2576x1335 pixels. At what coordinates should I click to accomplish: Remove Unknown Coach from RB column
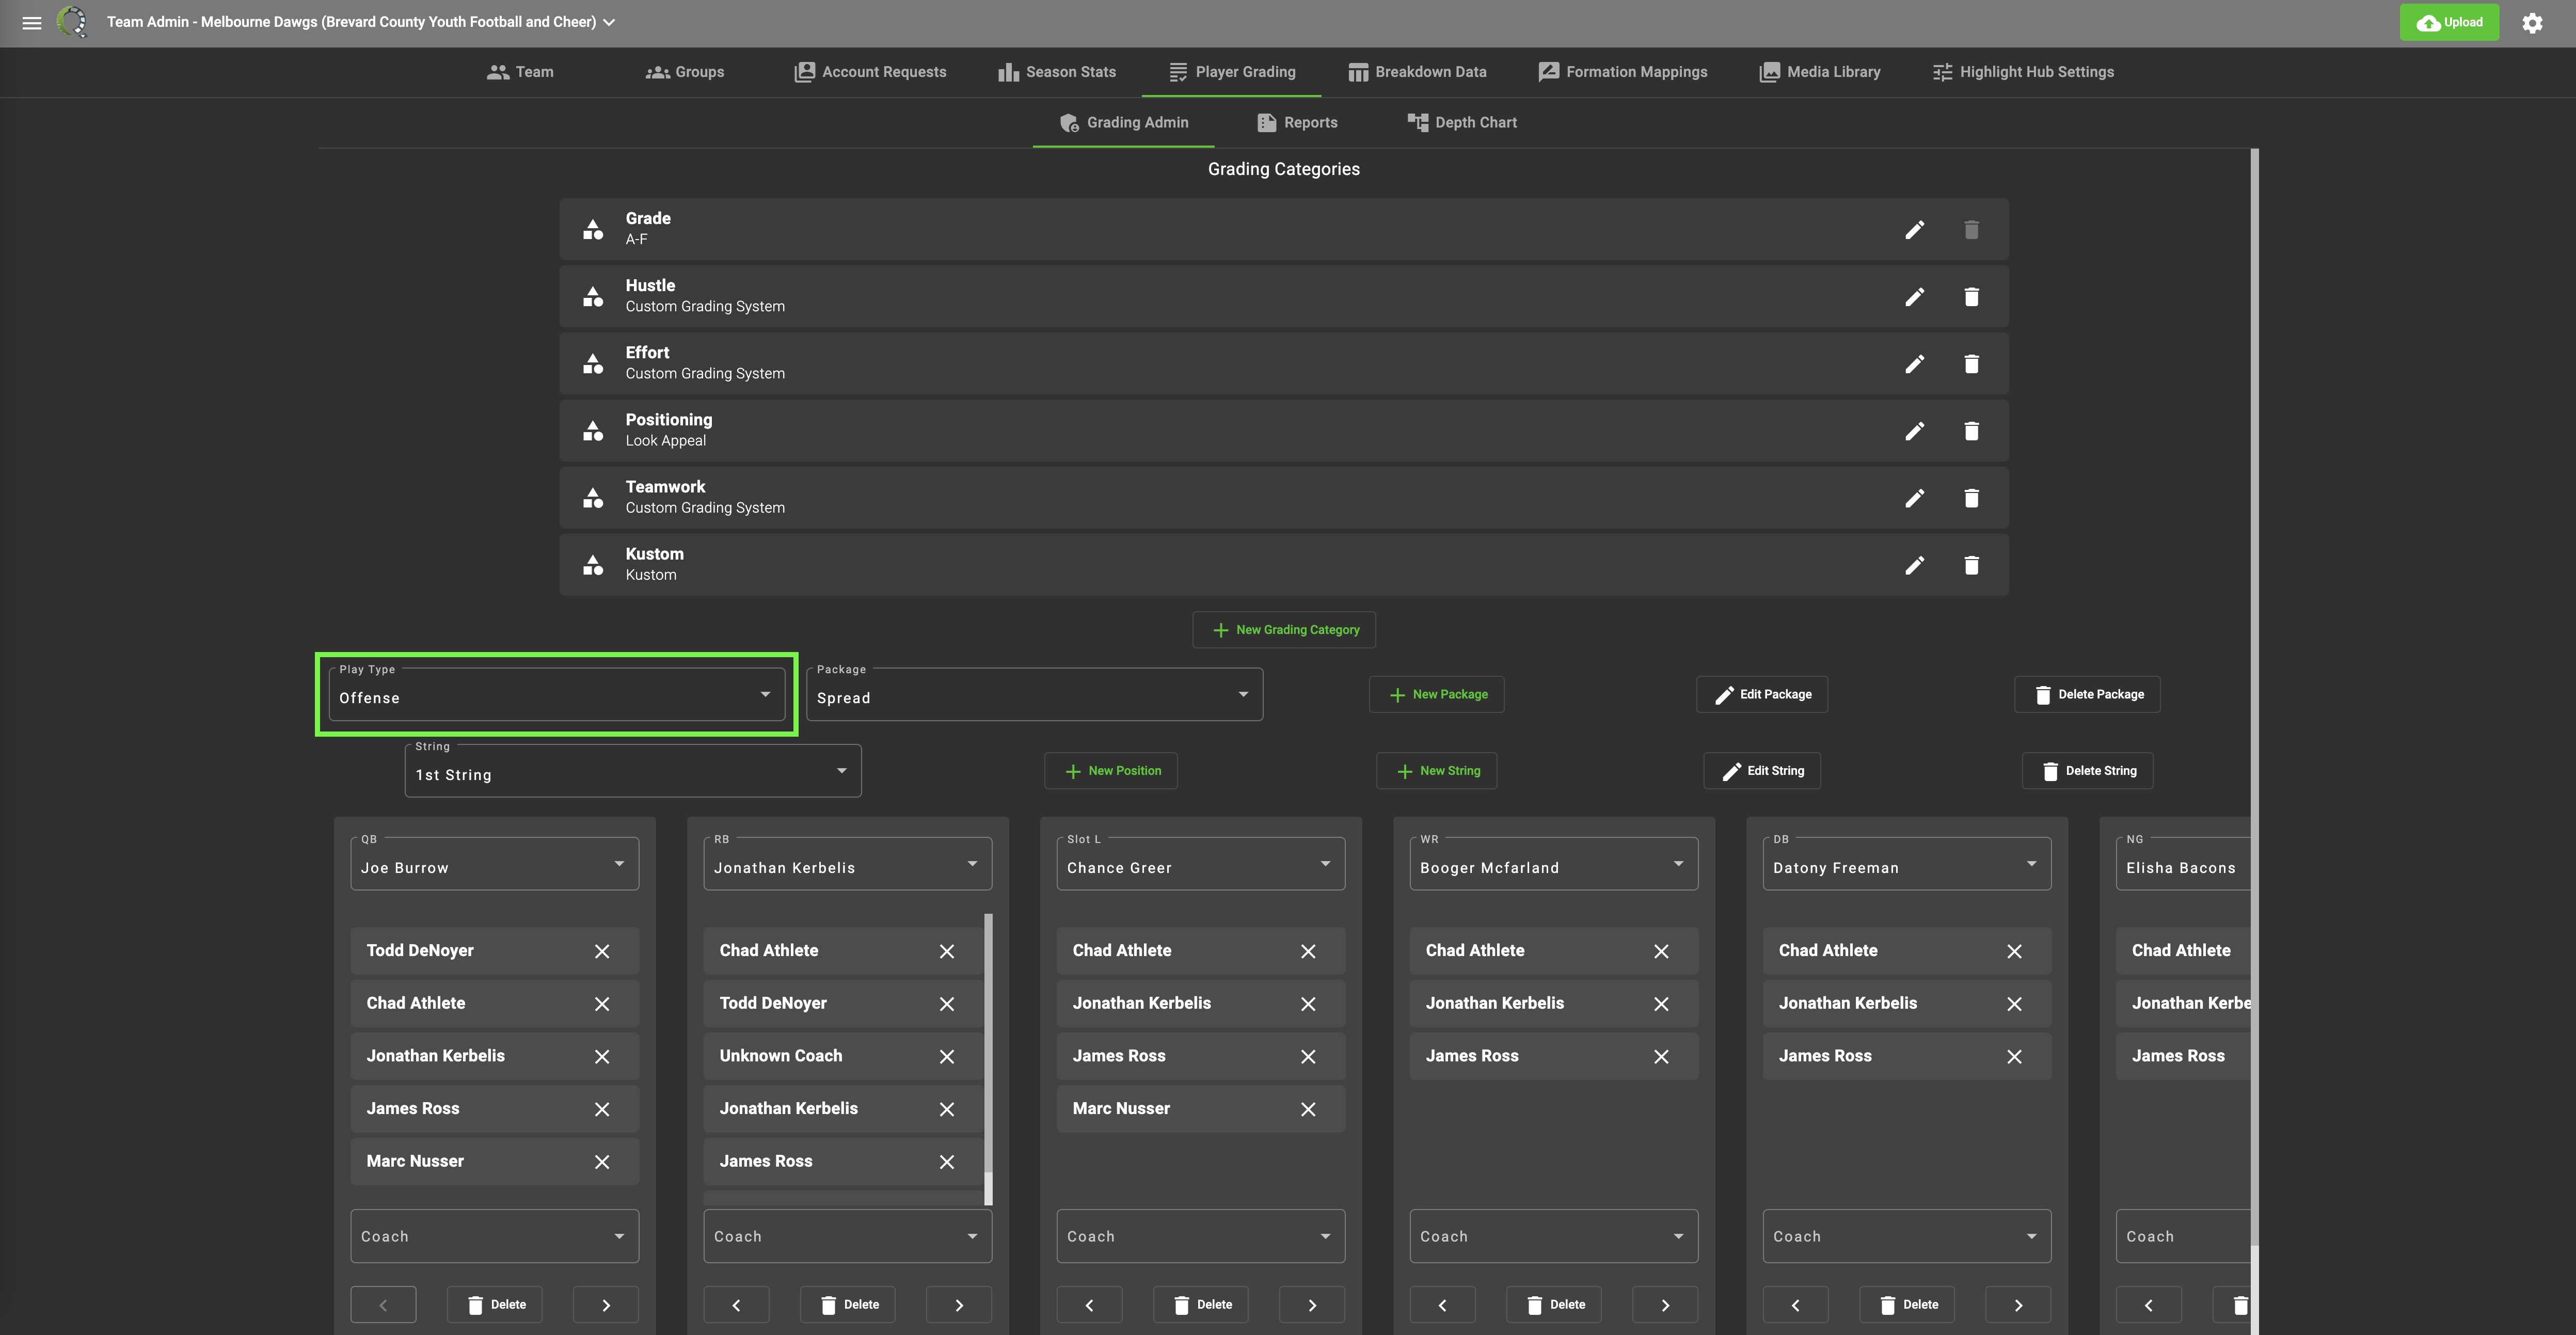coord(946,1056)
